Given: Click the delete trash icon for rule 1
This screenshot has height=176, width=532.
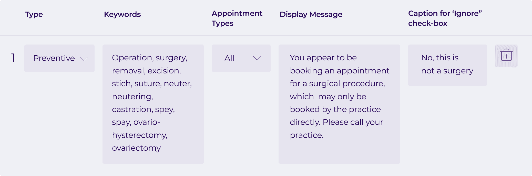Looking at the screenshot, I should tap(506, 56).
